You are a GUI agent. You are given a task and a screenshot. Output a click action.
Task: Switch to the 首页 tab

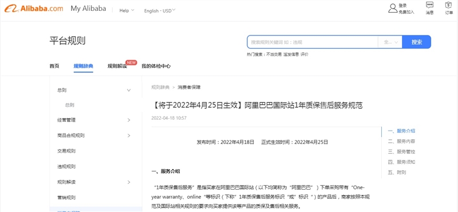[x=54, y=66]
